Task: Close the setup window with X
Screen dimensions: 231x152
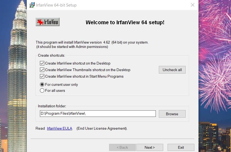Action: pyautogui.click(x=192, y=5)
